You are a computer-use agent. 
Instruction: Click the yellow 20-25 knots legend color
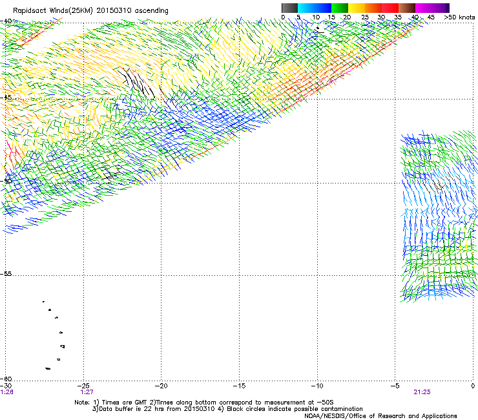point(357,8)
